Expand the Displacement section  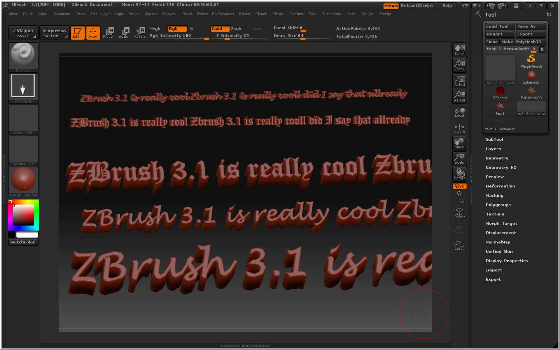[x=501, y=233]
